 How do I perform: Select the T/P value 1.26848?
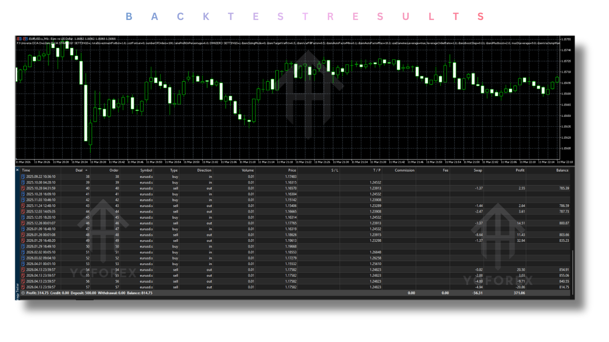(375, 252)
